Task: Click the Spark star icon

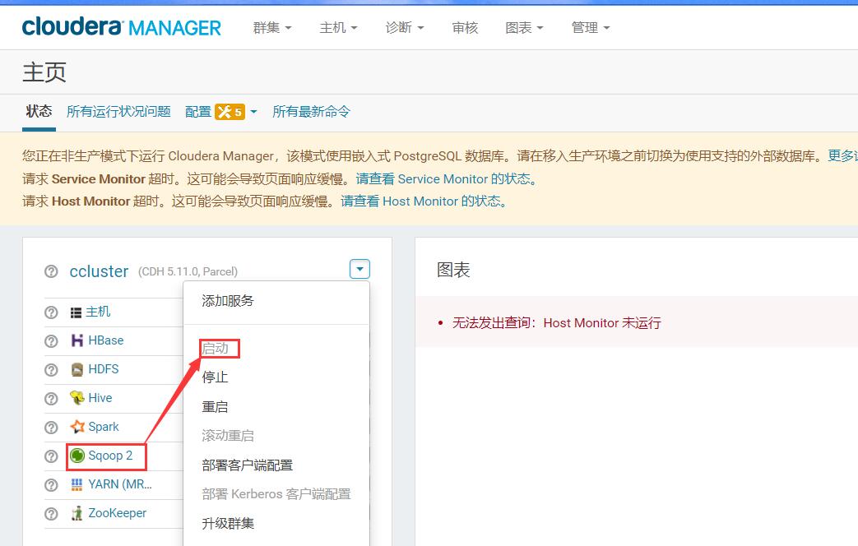Action: pos(77,426)
